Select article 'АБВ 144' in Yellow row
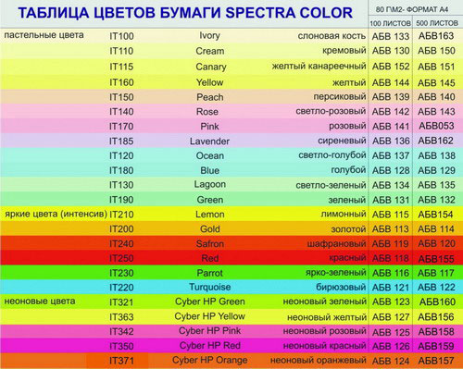The height and width of the screenshot is (369, 463). coord(391,82)
